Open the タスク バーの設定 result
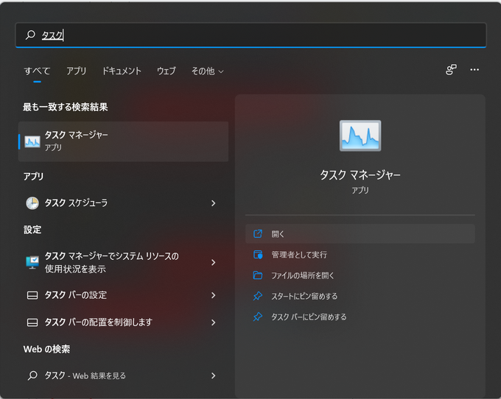 click(x=123, y=295)
